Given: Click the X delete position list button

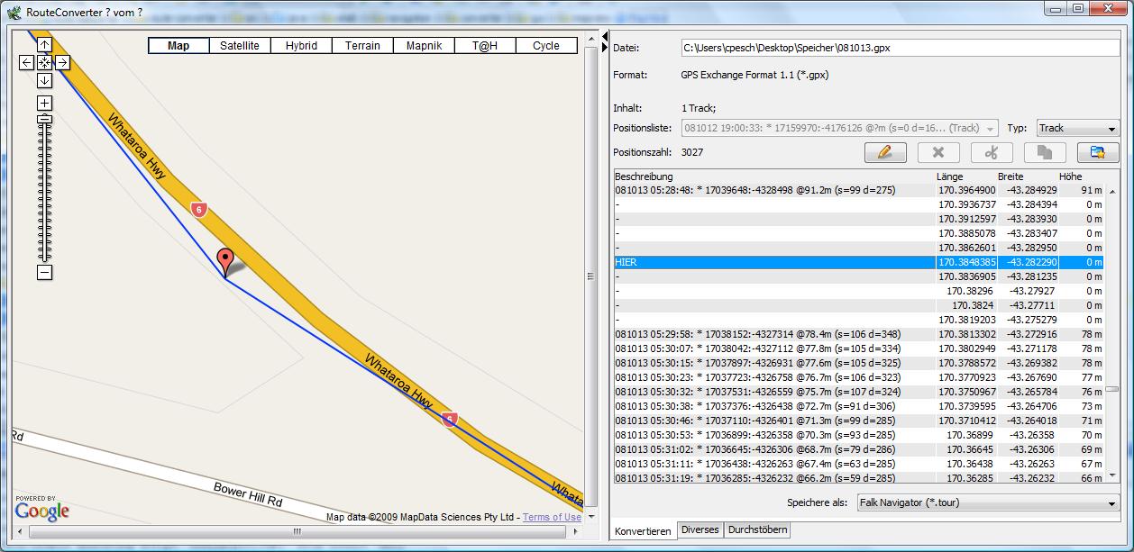Looking at the screenshot, I should pos(938,152).
